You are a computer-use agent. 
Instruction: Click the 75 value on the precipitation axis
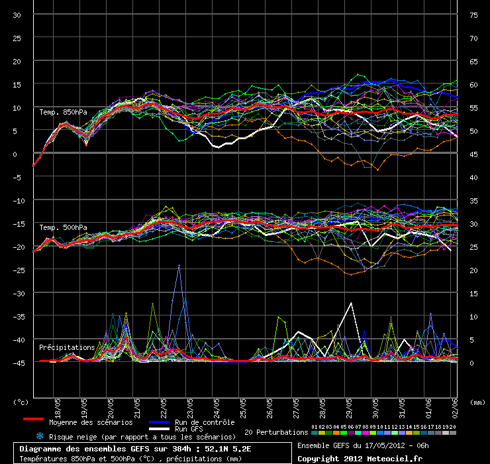coord(473,15)
